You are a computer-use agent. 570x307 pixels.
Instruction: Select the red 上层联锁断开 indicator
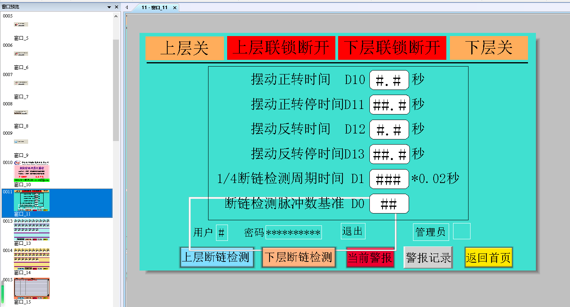(281, 48)
